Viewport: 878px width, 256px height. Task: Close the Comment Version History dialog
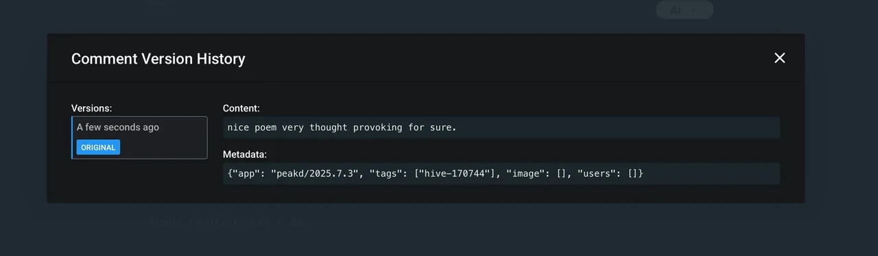pos(779,58)
